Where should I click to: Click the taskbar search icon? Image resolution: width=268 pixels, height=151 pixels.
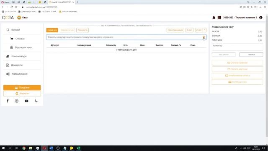tap(10, 148)
